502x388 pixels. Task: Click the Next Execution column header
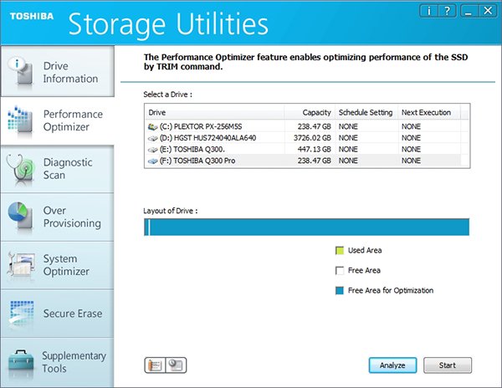[429, 113]
